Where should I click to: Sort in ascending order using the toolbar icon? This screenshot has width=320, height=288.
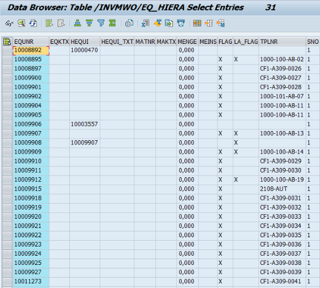(x=77, y=23)
